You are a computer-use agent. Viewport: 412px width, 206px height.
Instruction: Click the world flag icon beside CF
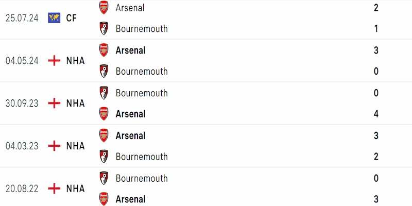click(55, 18)
